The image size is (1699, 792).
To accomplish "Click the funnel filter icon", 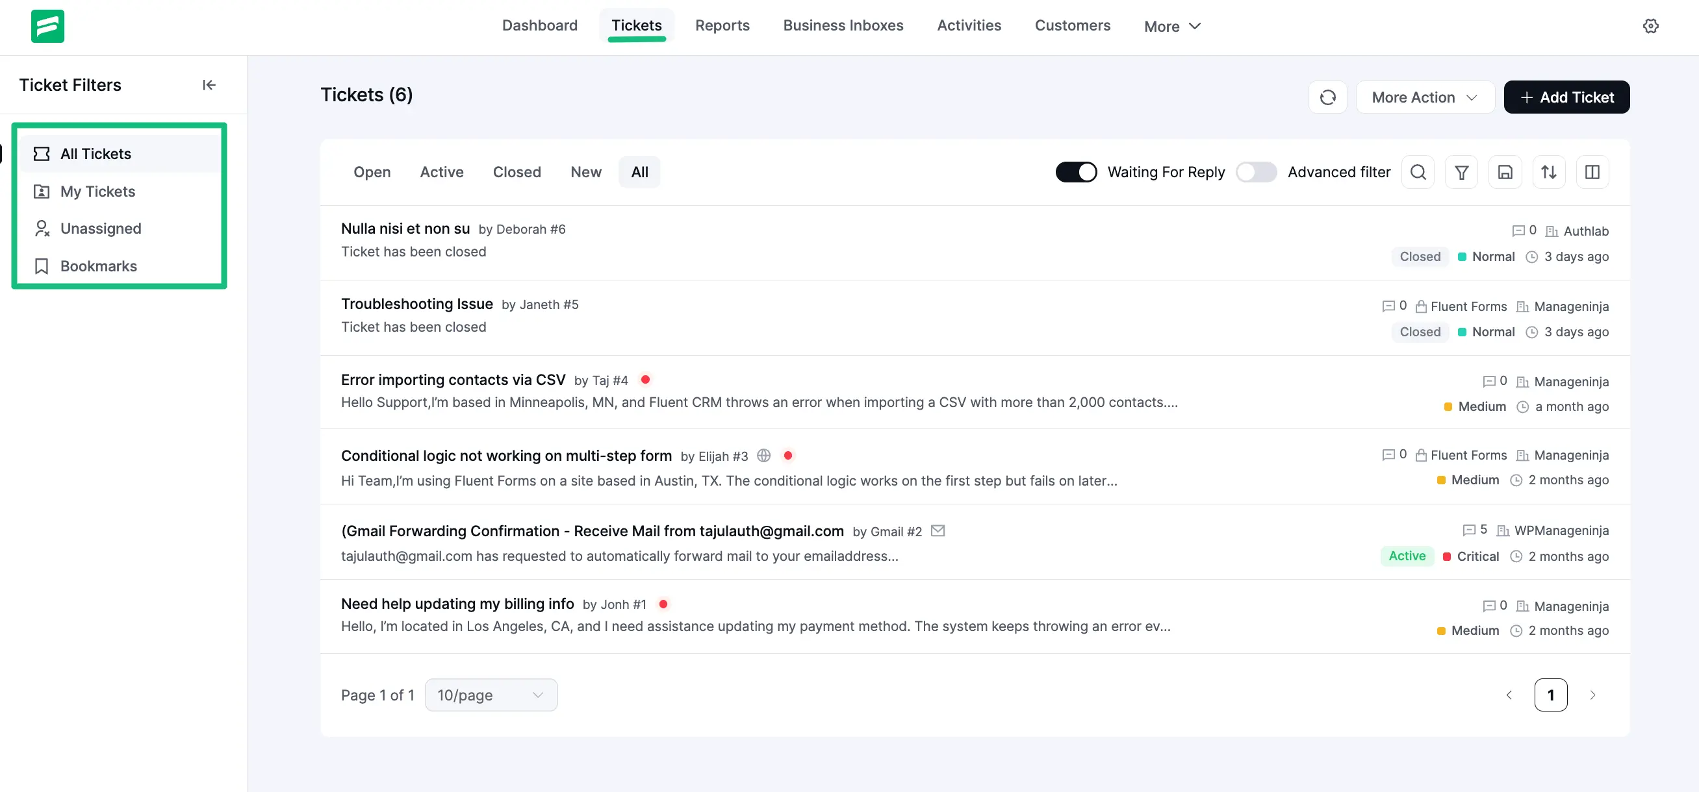I will click(x=1461, y=172).
